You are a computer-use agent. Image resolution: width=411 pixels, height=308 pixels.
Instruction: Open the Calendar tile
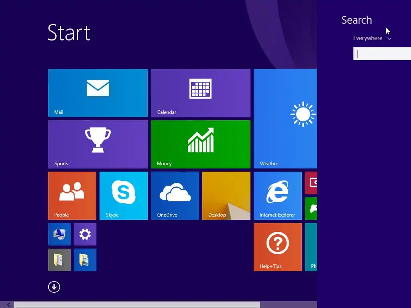[x=201, y=93]
